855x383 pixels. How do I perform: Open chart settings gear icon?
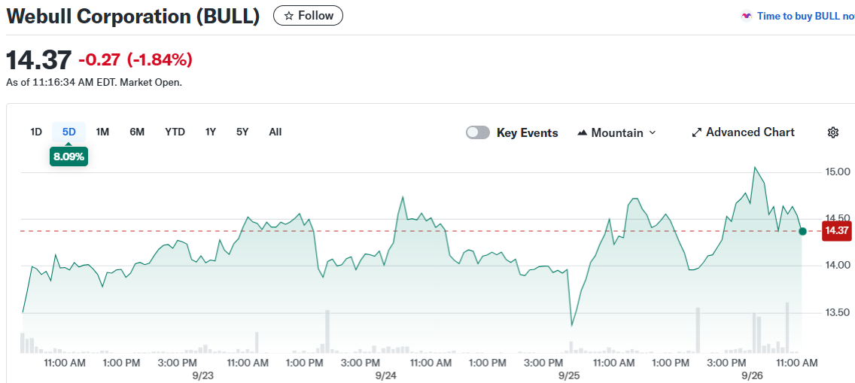click(832, 132)
